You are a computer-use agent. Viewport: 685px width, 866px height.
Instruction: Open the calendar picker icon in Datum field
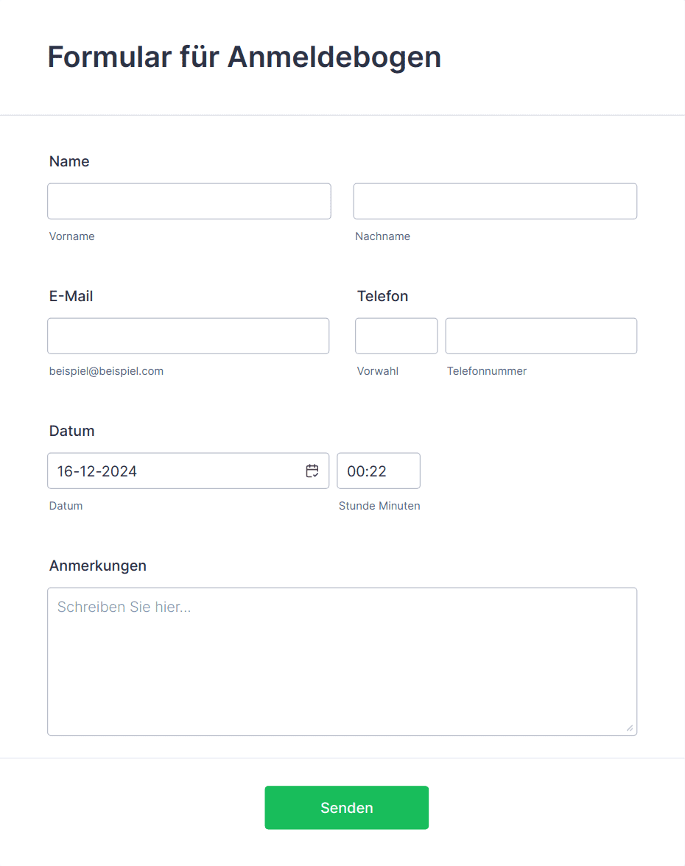[312, 471]
